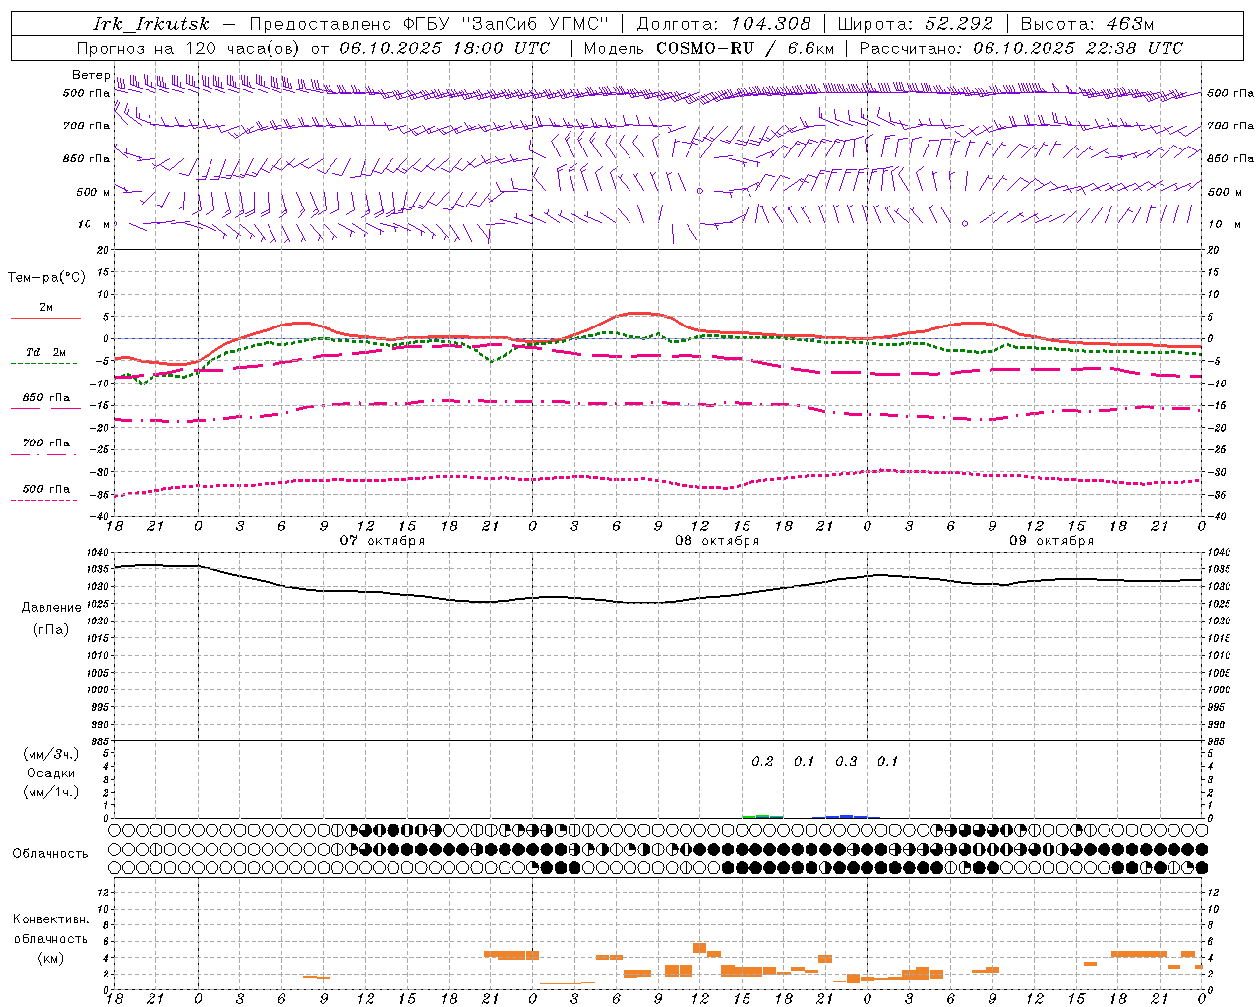Screen dimensions: 1259x1007
Task: Click the Конвективн. label text
Action: [x=50, y=919]
